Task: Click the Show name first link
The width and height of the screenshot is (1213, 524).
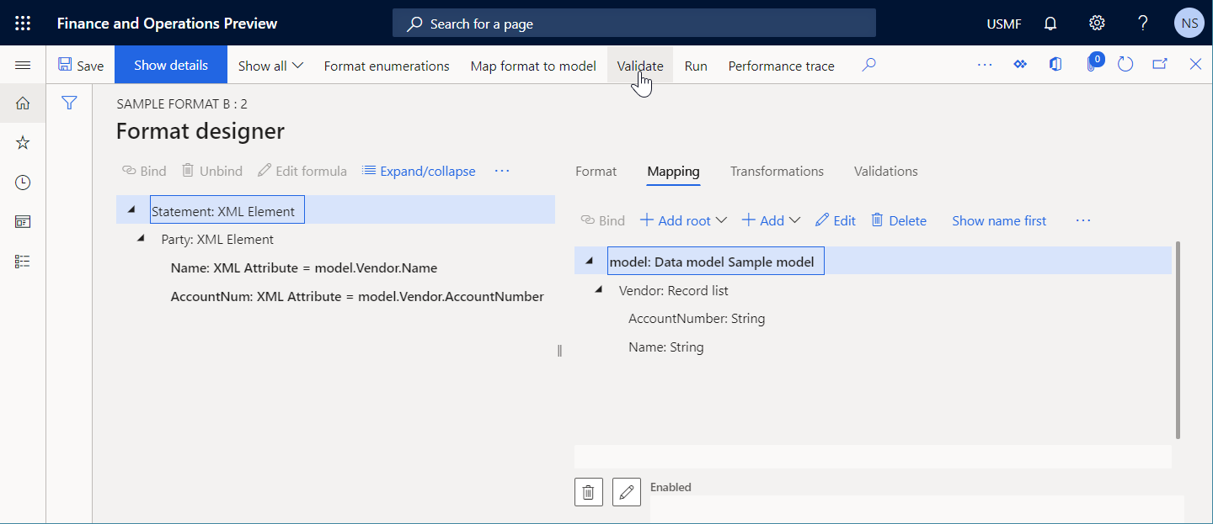Action: (999, 220)
